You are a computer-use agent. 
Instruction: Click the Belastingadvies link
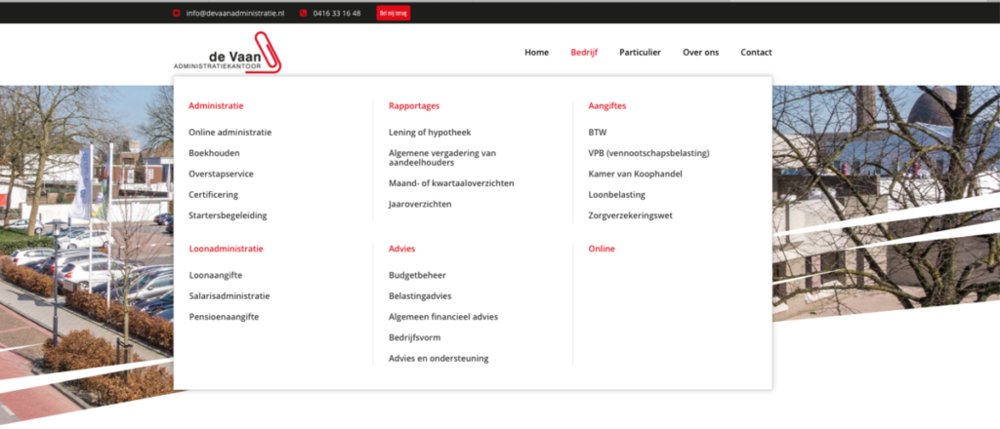pos(420,295)
